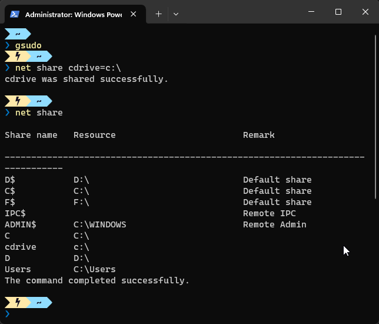379x324 pixels.
Task: Click the 'C:\WINDOWS' resource path
Action: tap(100, 224)
